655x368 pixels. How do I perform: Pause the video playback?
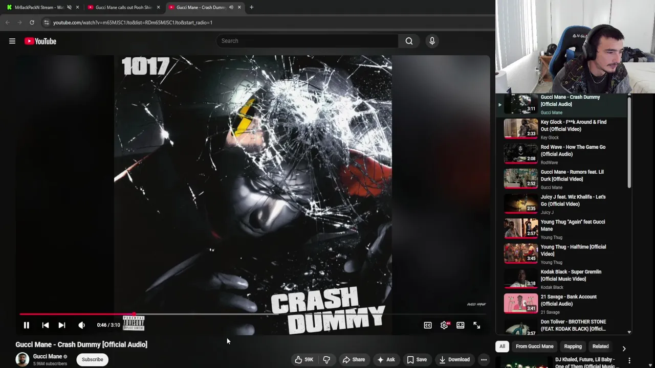26,325
